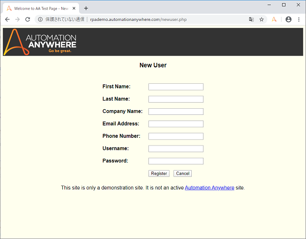Click the Register button
Screen dimensions: 306x239
pos(159,174)
